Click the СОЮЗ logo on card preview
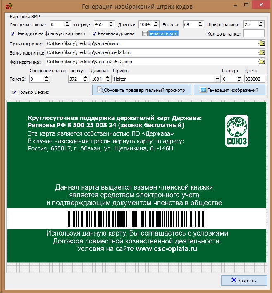This screenshot has width=272, height=293. [x=236, y=131]
